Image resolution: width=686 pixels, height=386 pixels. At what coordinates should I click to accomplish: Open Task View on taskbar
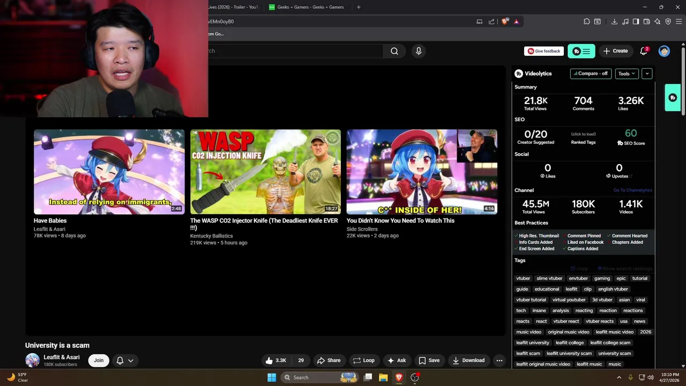368,377
